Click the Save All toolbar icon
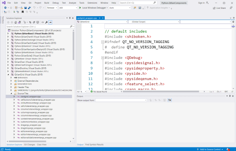Image resolution: width=236 pixels, height=151 pixels. coord(29,8)
